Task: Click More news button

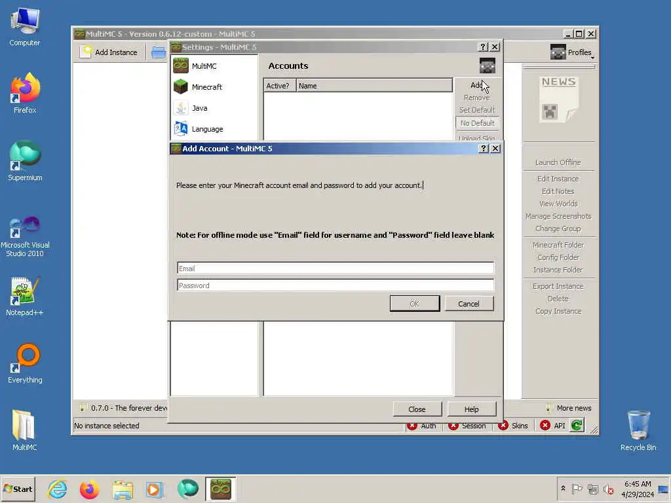Action: pyautogui.click(x=569, y=408)
